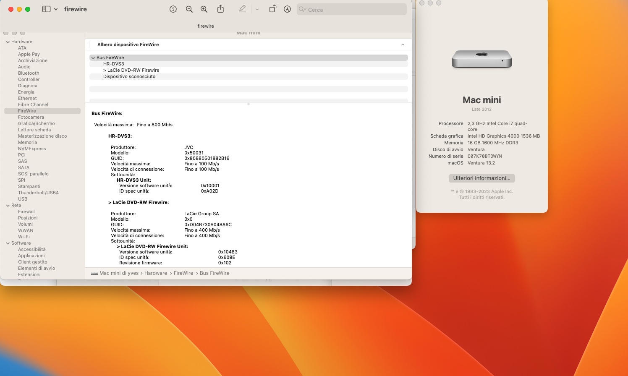Select Energia in the sidebar

(26, 92)
